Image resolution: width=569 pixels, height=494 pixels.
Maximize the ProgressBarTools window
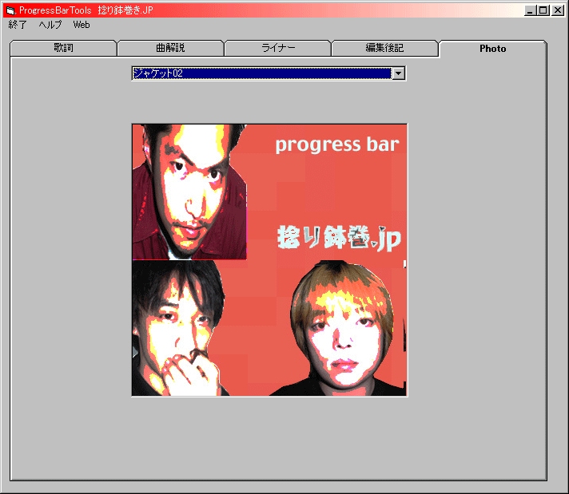pyautogui.click(x=543, y=10)
